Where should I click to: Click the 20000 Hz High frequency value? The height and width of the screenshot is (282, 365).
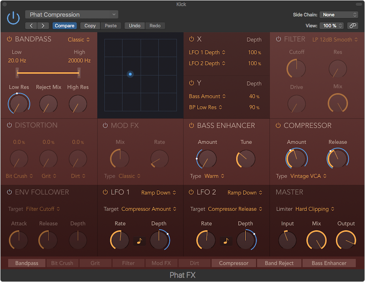[x=79, y=61]
